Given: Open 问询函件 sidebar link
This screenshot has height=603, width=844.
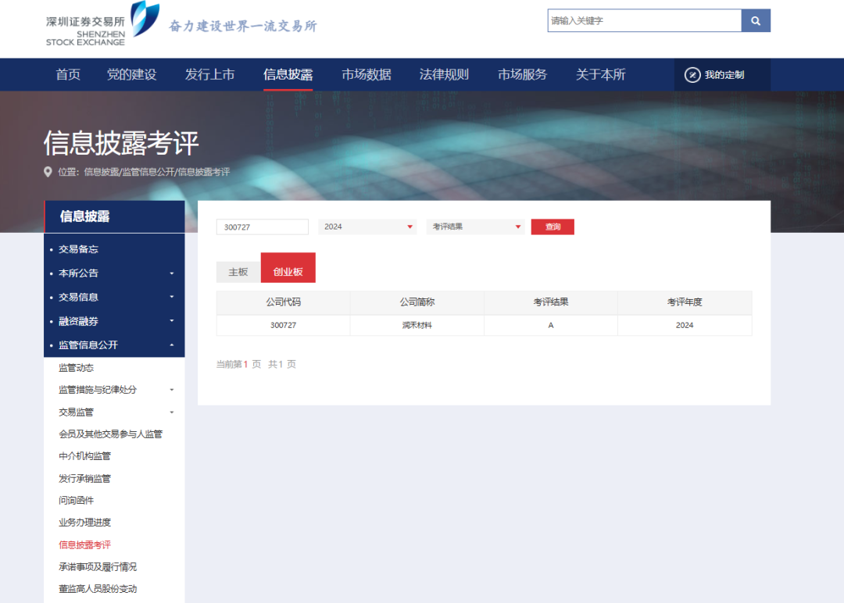Looking at the screenshot, I should 77,501.
